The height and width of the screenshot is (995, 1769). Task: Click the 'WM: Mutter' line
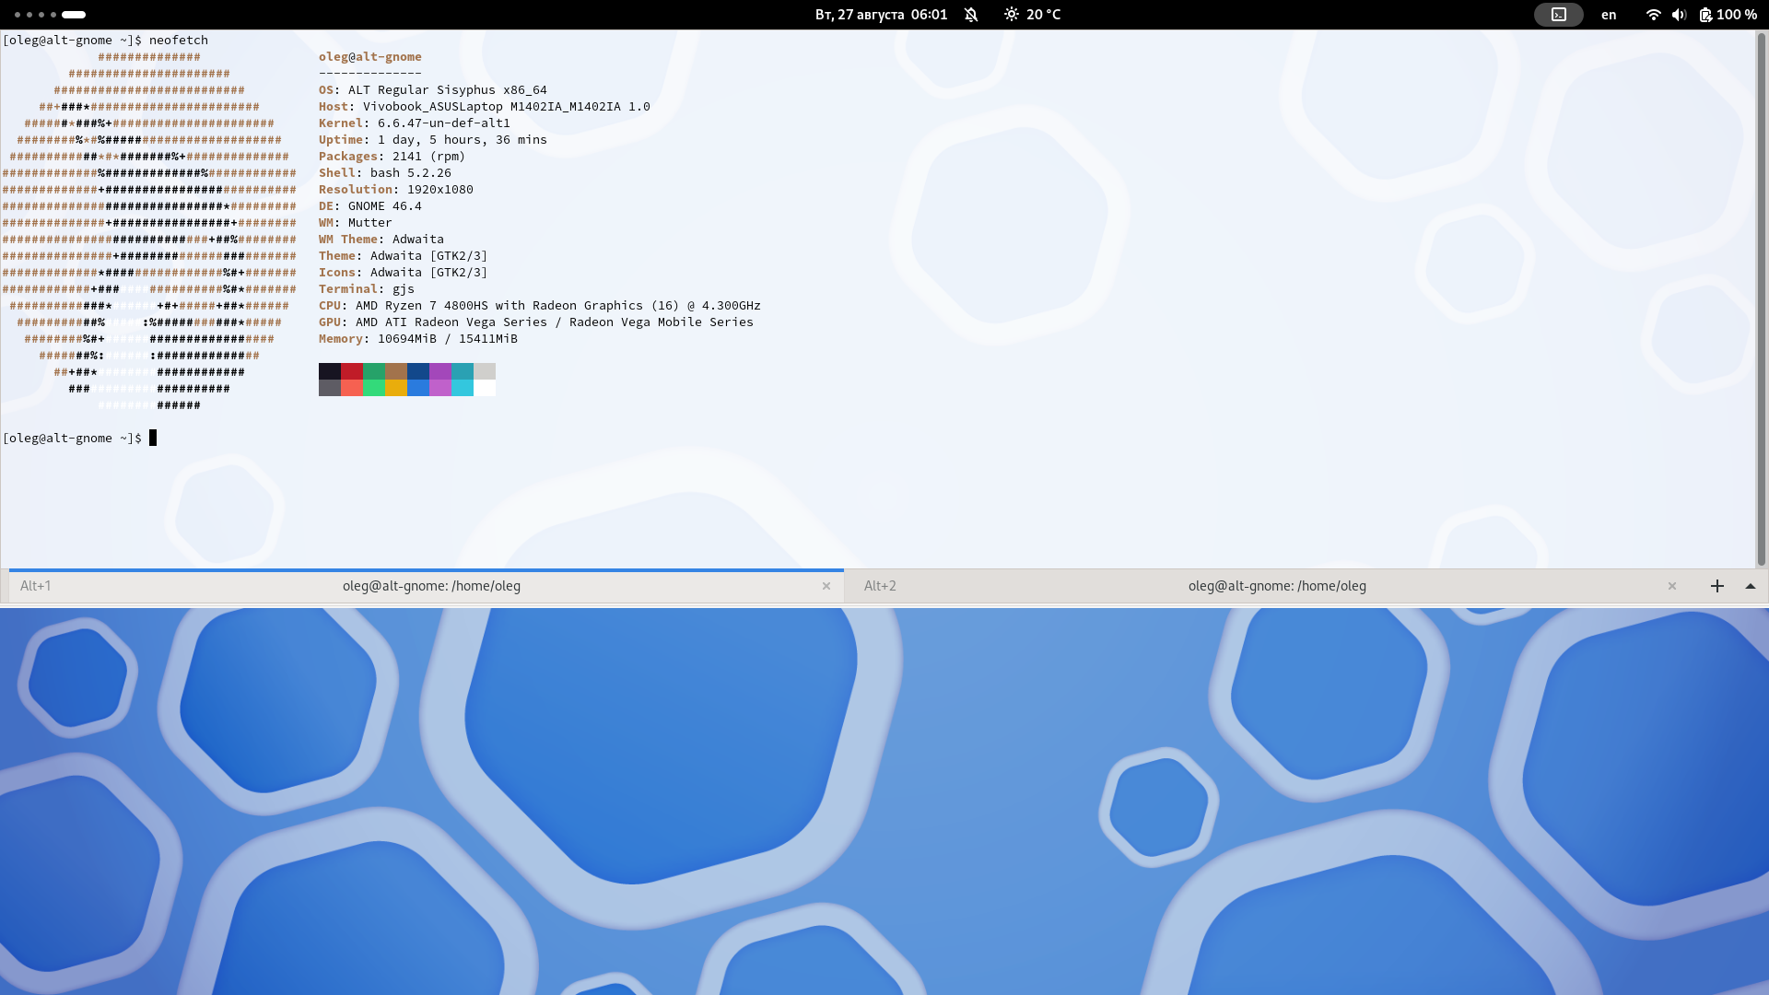356,223
